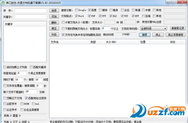188x123 pixels.
Task: Click the minimum 文件大小 KB field
Action: pos(110,22)
